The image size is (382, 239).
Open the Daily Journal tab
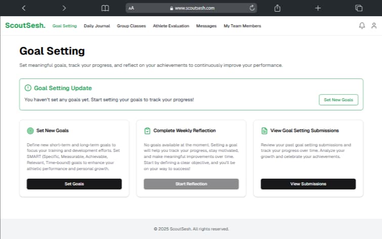(97, 26)
